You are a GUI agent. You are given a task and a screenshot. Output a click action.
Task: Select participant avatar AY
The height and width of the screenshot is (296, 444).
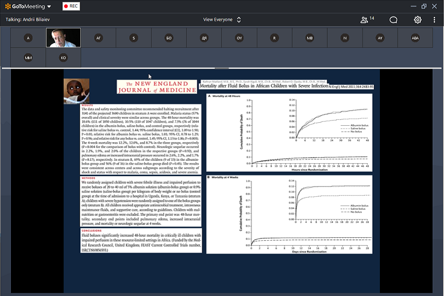380,37
